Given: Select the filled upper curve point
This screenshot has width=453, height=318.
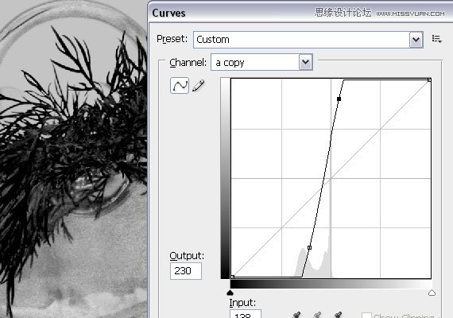Looking at the screenshot, I should point(339,99).
